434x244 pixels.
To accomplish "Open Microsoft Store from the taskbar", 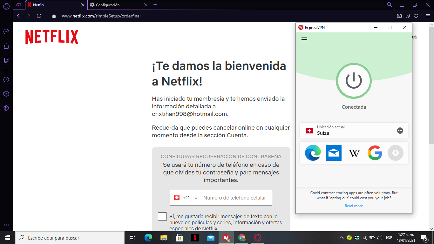I will click(179, 238).
